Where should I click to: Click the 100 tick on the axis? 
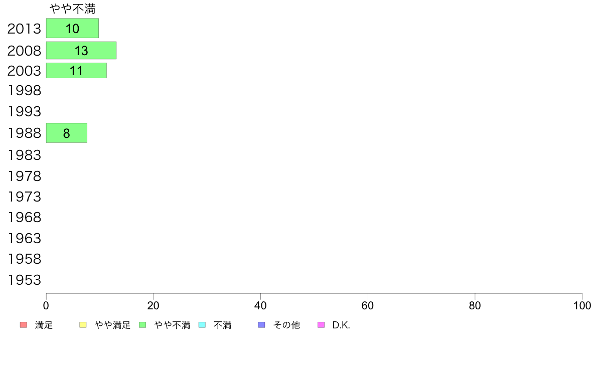click(581, 305)
